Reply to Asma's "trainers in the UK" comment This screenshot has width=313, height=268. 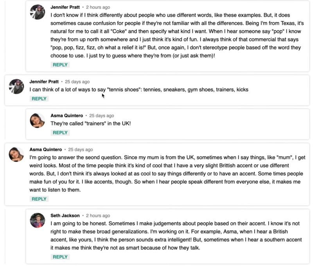pyautogui.click(x=60, y=133)
